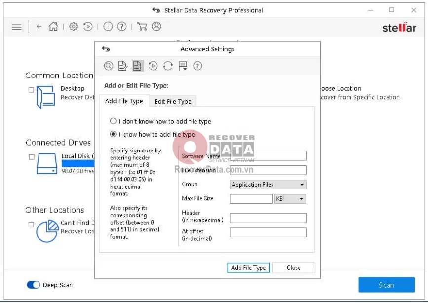Click the Close button in dialog

293,268
